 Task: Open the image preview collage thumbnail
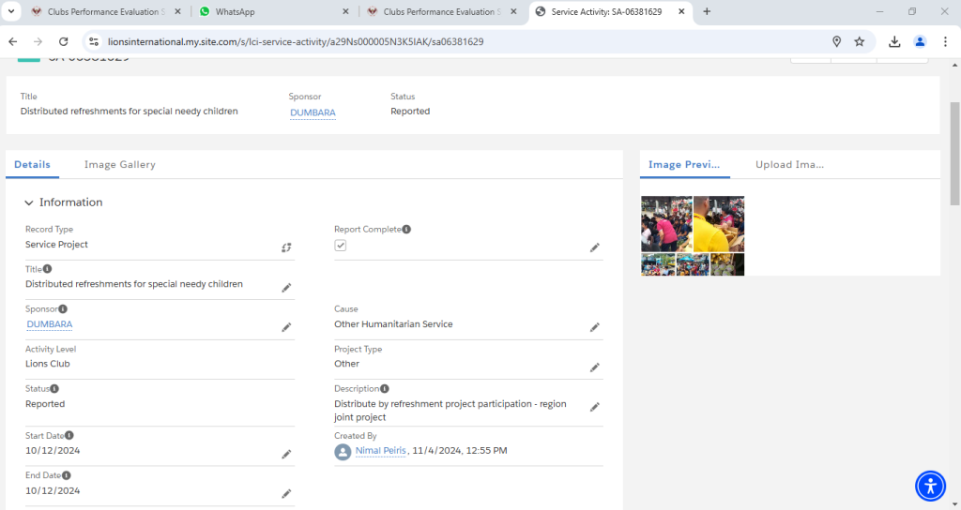tap(693, 235)
